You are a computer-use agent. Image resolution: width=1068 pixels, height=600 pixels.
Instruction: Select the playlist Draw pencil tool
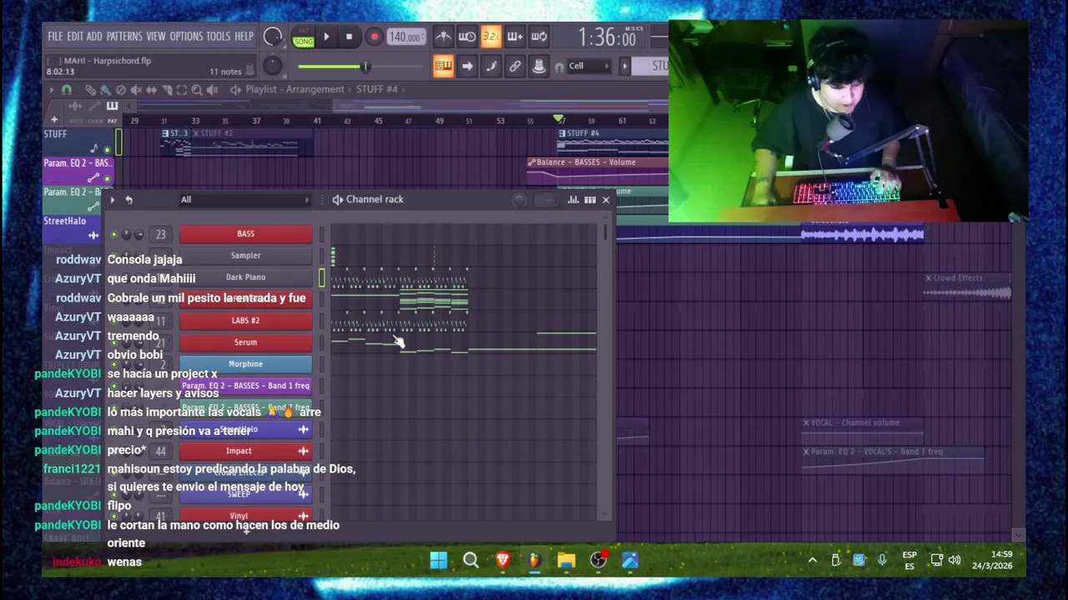pyautogui.click(x=90, y=89)
